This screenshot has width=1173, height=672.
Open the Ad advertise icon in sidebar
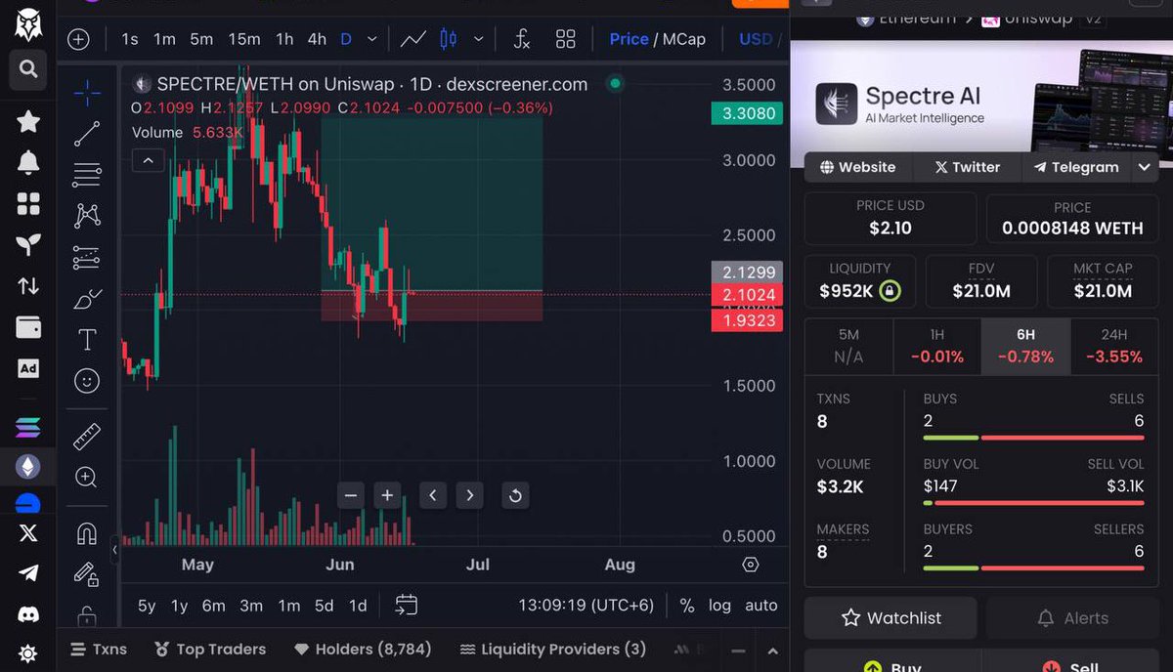point(28,368)
